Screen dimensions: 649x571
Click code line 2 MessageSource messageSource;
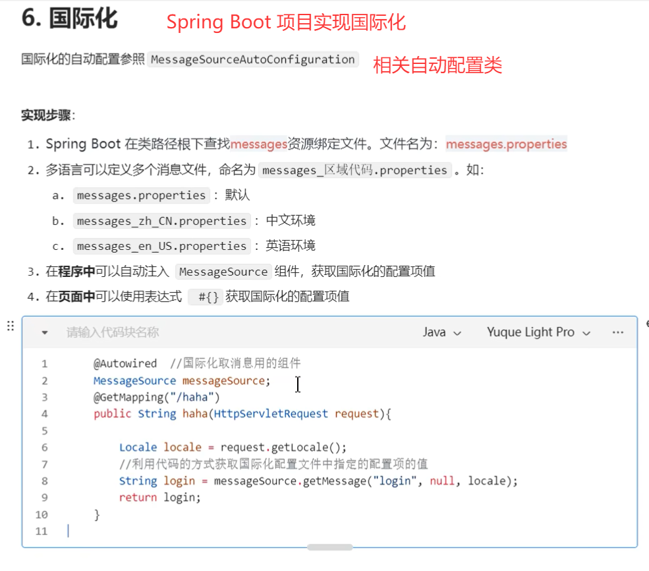point(182,380)
